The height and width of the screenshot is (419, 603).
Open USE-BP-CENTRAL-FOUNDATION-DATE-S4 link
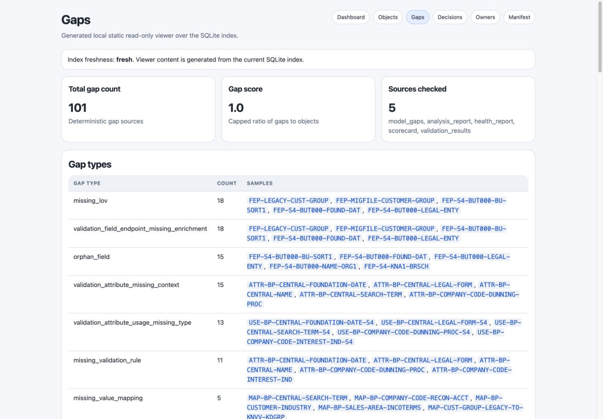[311, 323]
